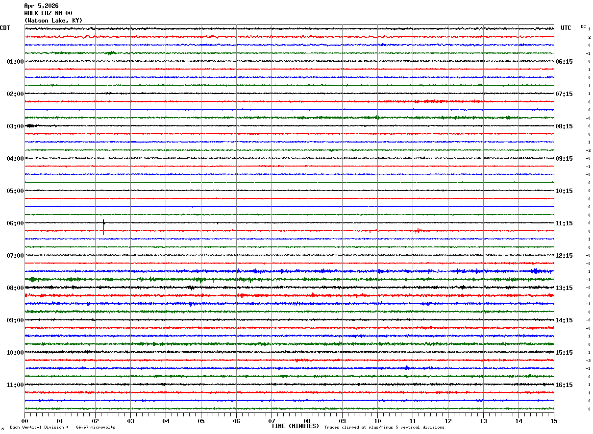Click the 08:15 UTC time label

click(x=564, y=126)
